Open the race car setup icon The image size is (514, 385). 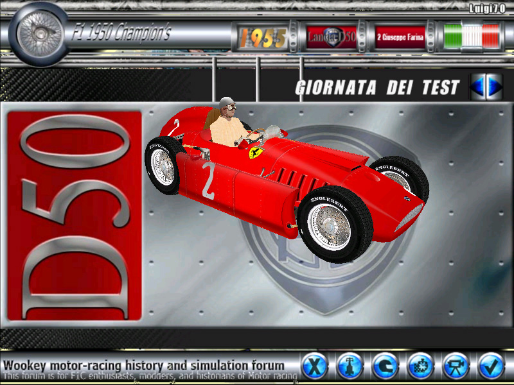pos(350,365)
